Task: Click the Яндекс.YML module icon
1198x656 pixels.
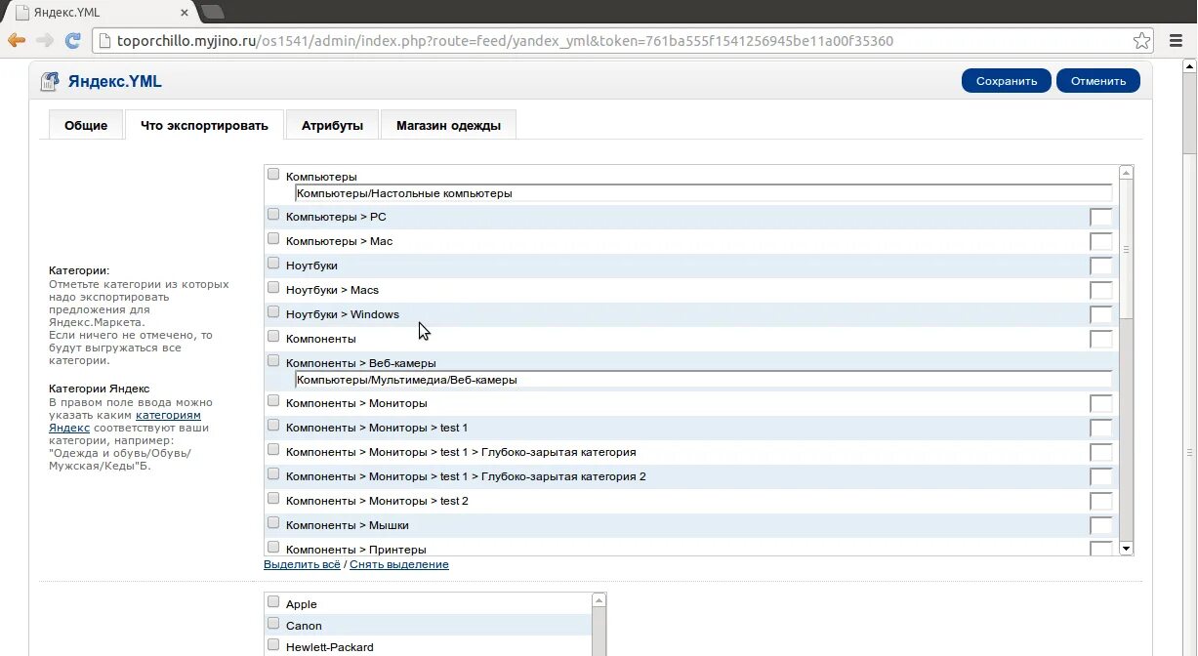Action: (49, 81)
